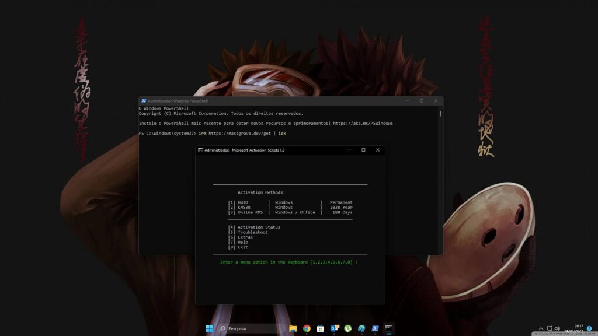Click the PowerShell window vertical scrollbar

tap(440, 114)
